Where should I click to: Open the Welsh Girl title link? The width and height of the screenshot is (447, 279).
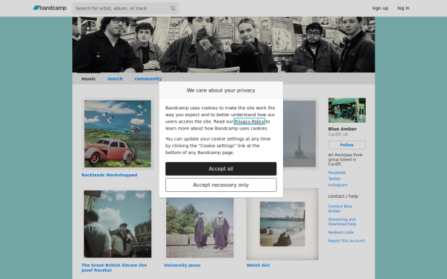[x=258, y=265]
